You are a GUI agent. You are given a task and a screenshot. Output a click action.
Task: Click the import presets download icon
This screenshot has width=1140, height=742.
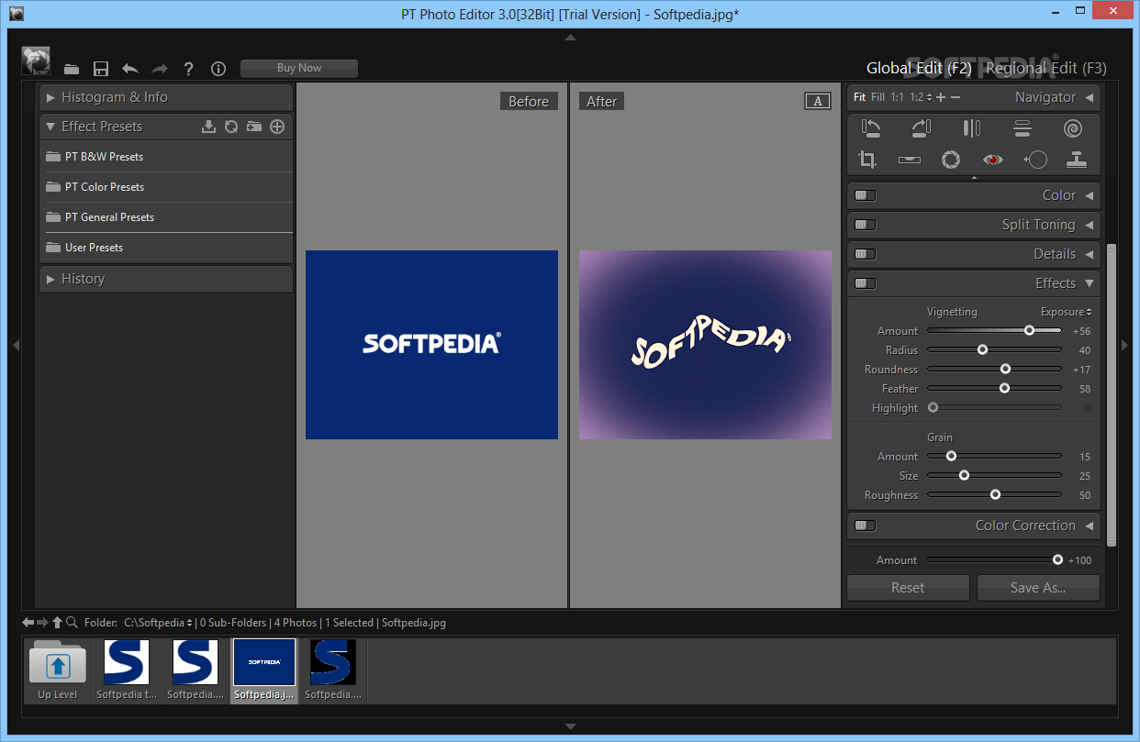(x=208, y=127)
